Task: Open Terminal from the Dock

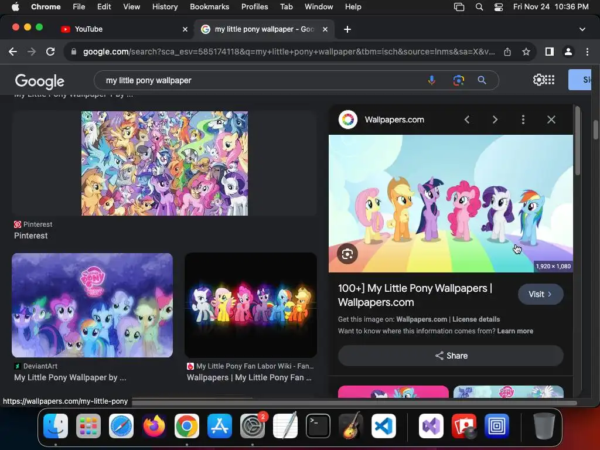Action: point(318,426)
